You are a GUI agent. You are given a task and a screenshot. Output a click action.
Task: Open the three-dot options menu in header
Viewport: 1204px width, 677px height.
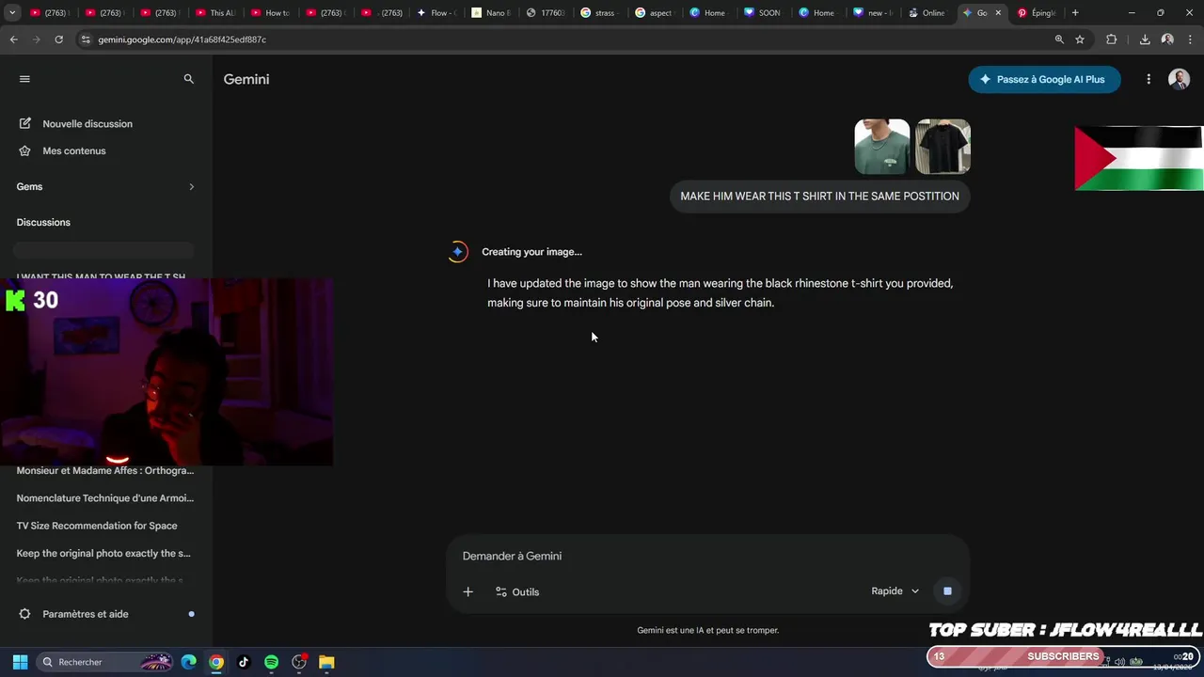[x=1149, y=79]
